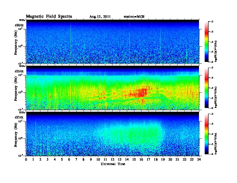The image size is (237, 183).
Task: Click the "22" hour tick label
Action: pos(185,159)
